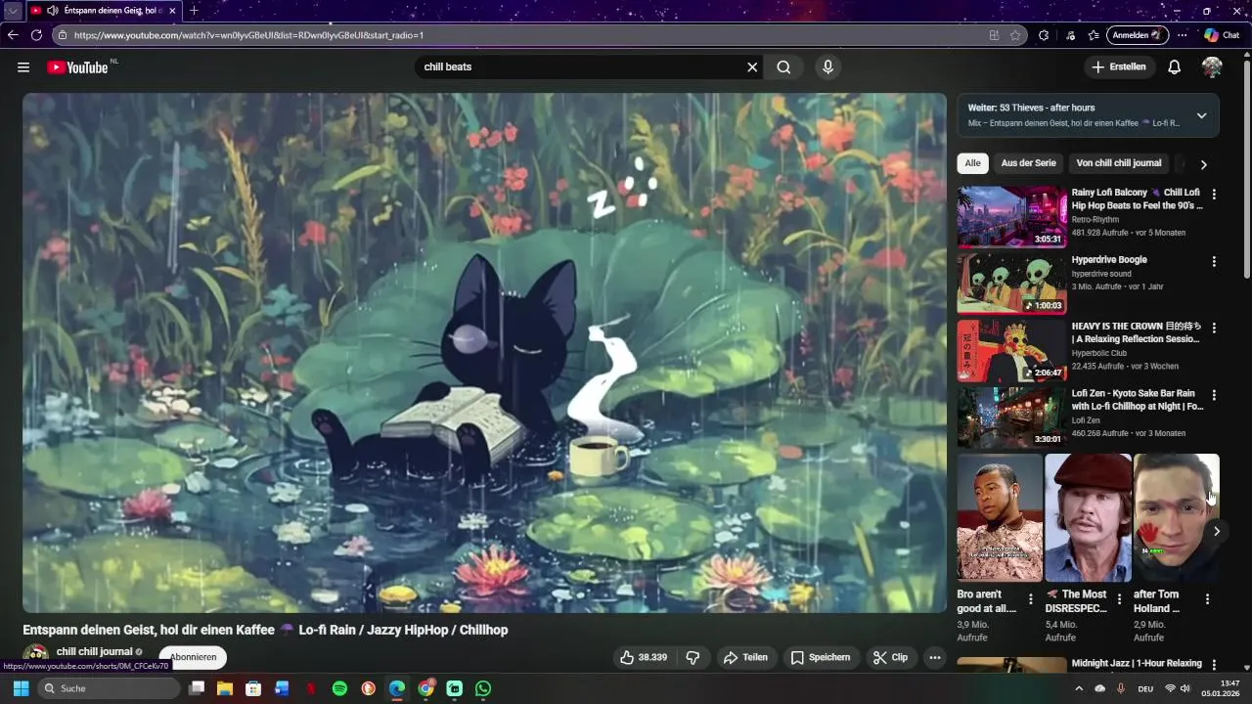Like the video with thumbs up 38.339
The width and height of the screenshot is (1252, 704).
644,657
